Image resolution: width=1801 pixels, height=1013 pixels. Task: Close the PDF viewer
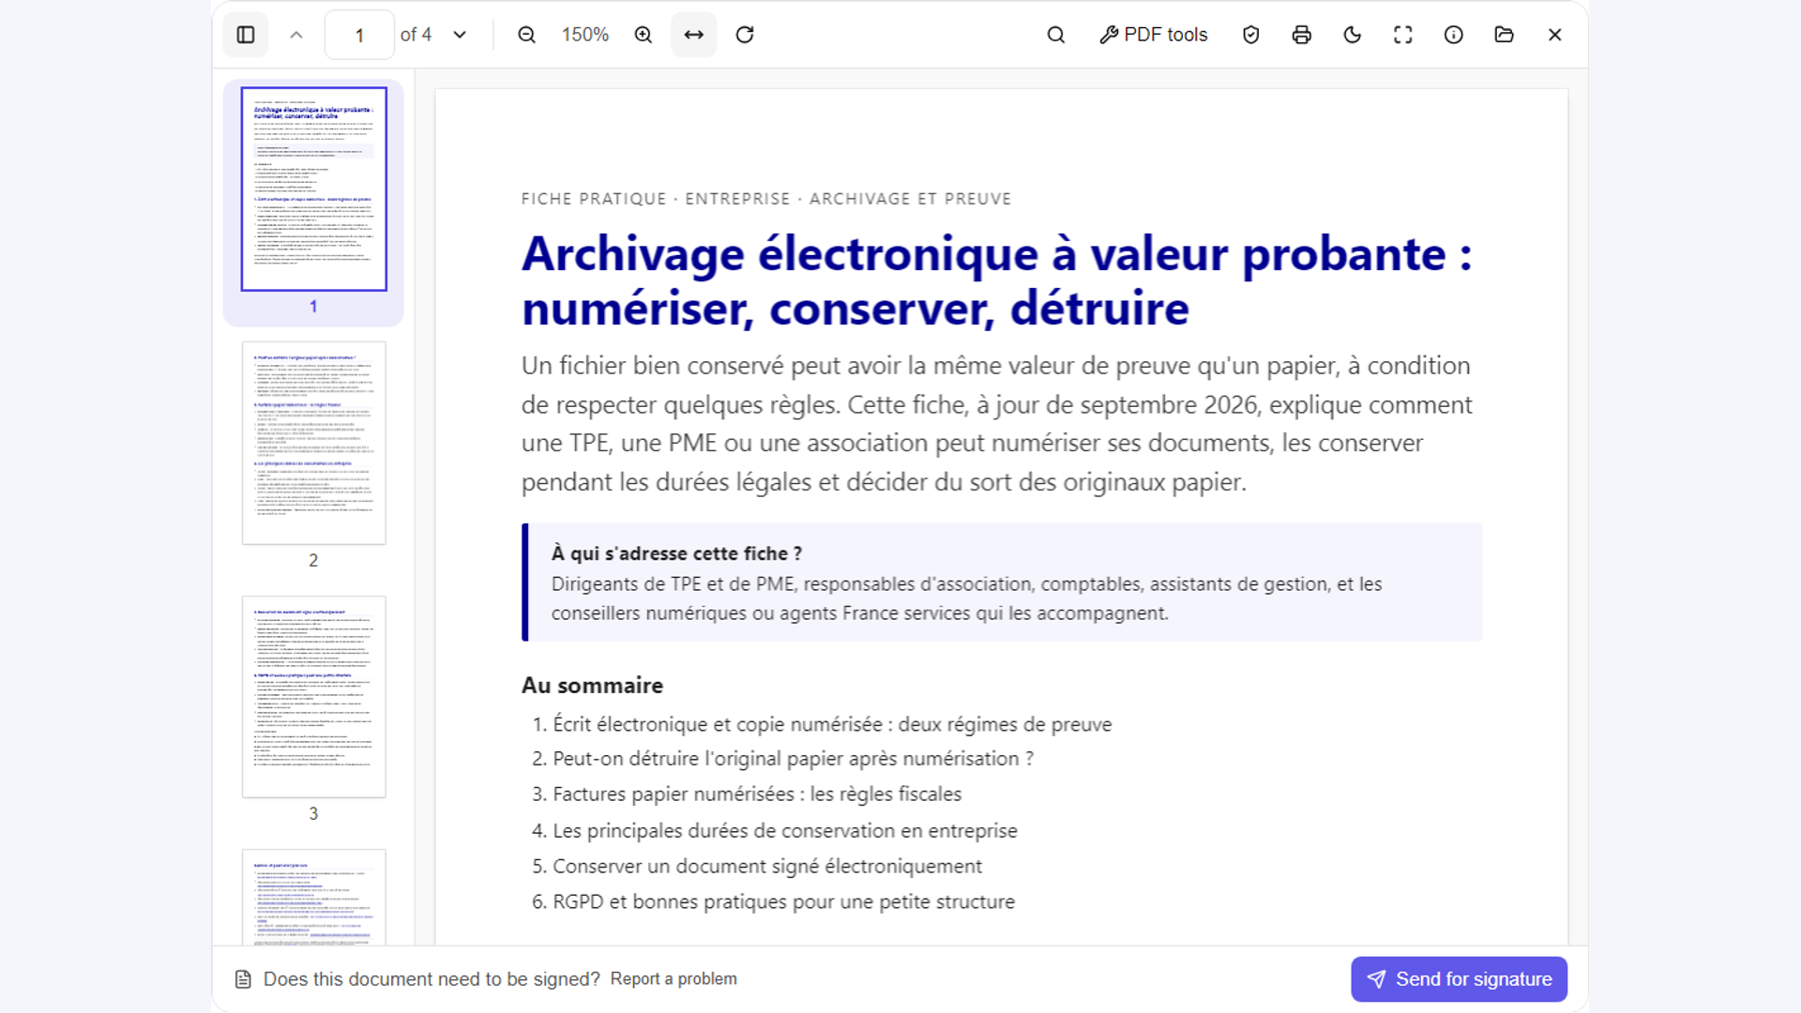(x=1555, y=35)
